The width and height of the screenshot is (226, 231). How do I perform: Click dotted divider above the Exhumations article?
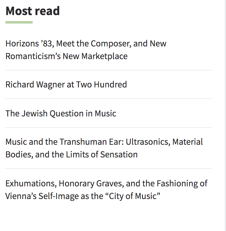[108, 168]
